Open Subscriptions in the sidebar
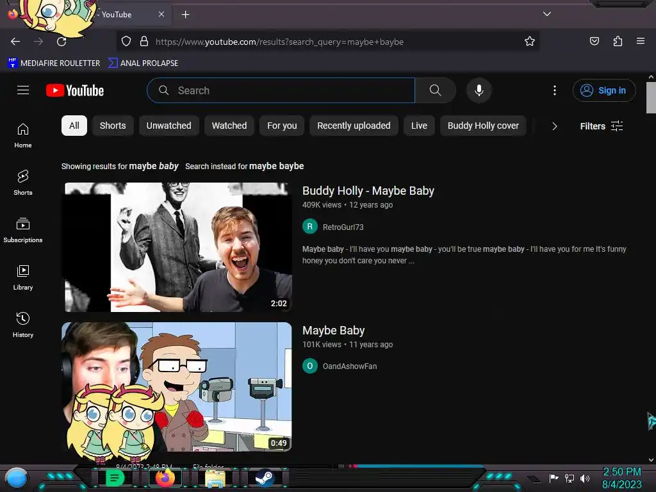Screen dimensions: 656x492 [x=23, y=230]
